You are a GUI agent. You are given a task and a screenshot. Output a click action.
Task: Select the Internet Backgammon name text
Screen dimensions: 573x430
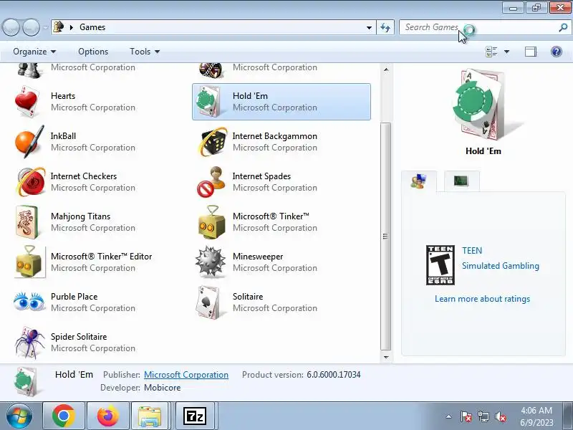coord(275,136)
